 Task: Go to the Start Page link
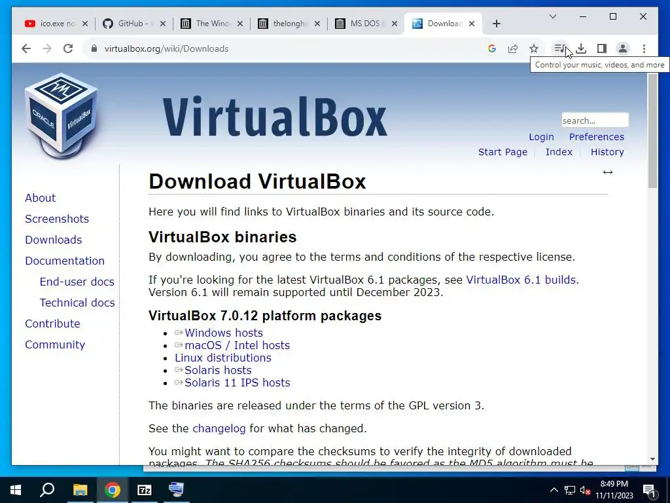(x=502, y=152)
